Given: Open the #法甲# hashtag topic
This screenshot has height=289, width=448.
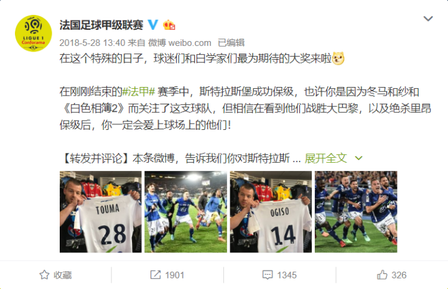Looking at the screenshot, I should (x=139, y=91).
